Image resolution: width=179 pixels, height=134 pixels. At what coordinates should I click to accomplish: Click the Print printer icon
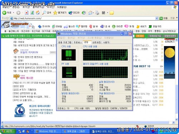(97, 13)
